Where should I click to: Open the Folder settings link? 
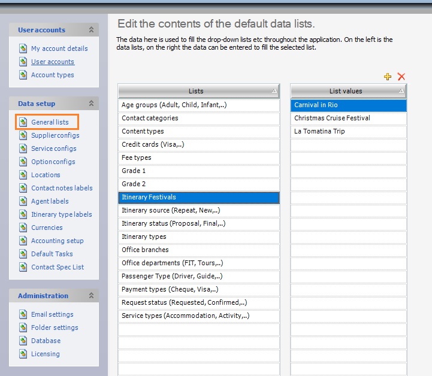55,328
